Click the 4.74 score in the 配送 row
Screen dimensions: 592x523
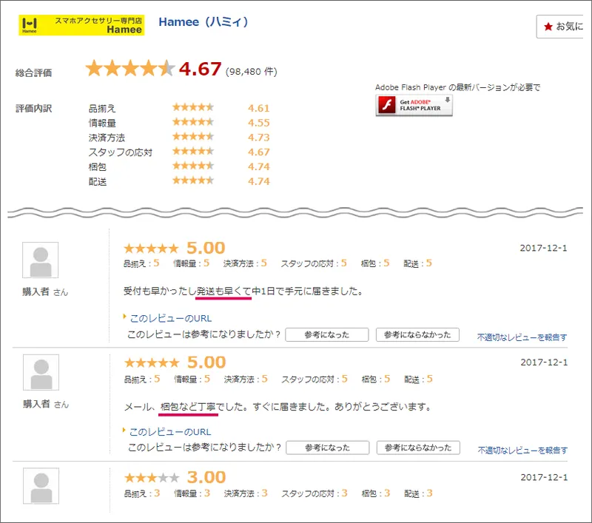[258, 181]
